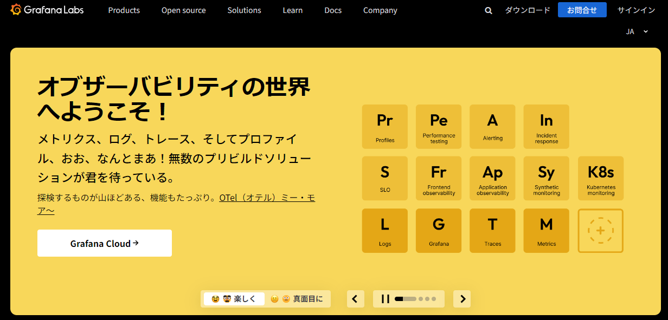This screenshot has height=320, width=668.
Task: Select the Pr Profiles tile
Action: pos(385,127)
